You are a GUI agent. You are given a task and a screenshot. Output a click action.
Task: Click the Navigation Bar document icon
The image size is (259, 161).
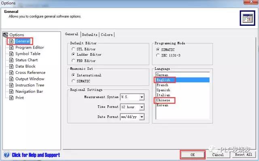click(11, 91)
